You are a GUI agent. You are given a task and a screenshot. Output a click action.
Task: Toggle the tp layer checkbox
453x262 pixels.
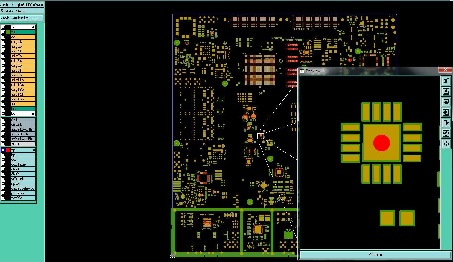3,150
